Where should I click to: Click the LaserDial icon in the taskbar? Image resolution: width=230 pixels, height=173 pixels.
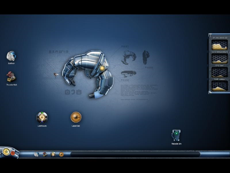(61, 154)
